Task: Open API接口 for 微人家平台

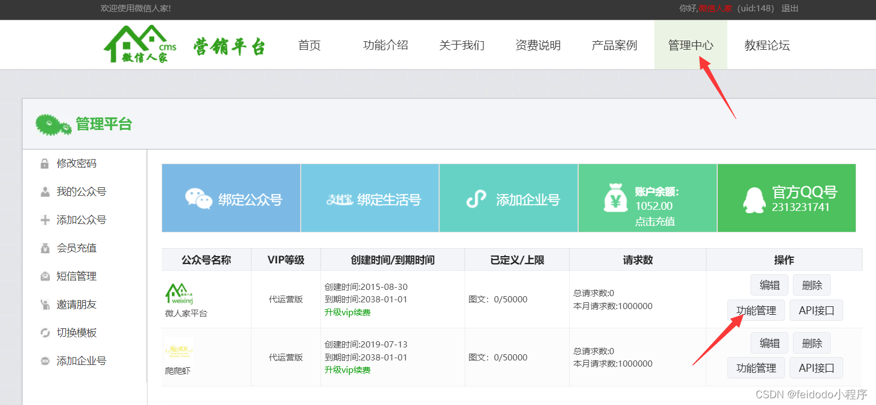Action: [816, 310]
